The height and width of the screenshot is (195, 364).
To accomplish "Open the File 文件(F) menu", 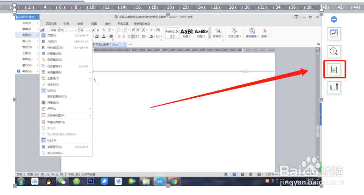I will click(27, 23).
